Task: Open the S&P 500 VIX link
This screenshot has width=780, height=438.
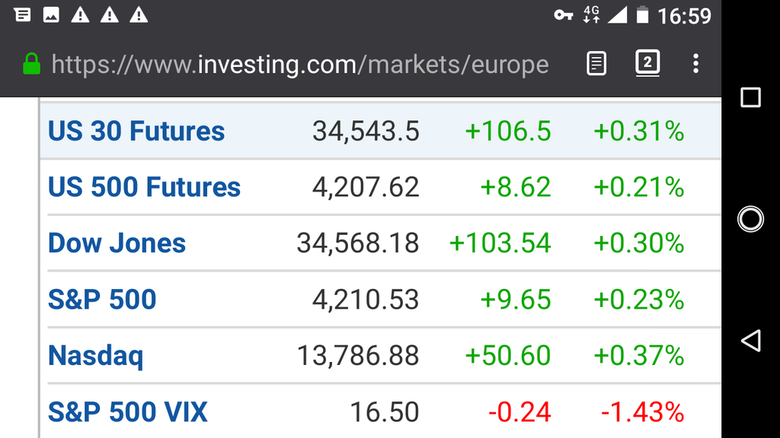Action: (x=127, y=412)
